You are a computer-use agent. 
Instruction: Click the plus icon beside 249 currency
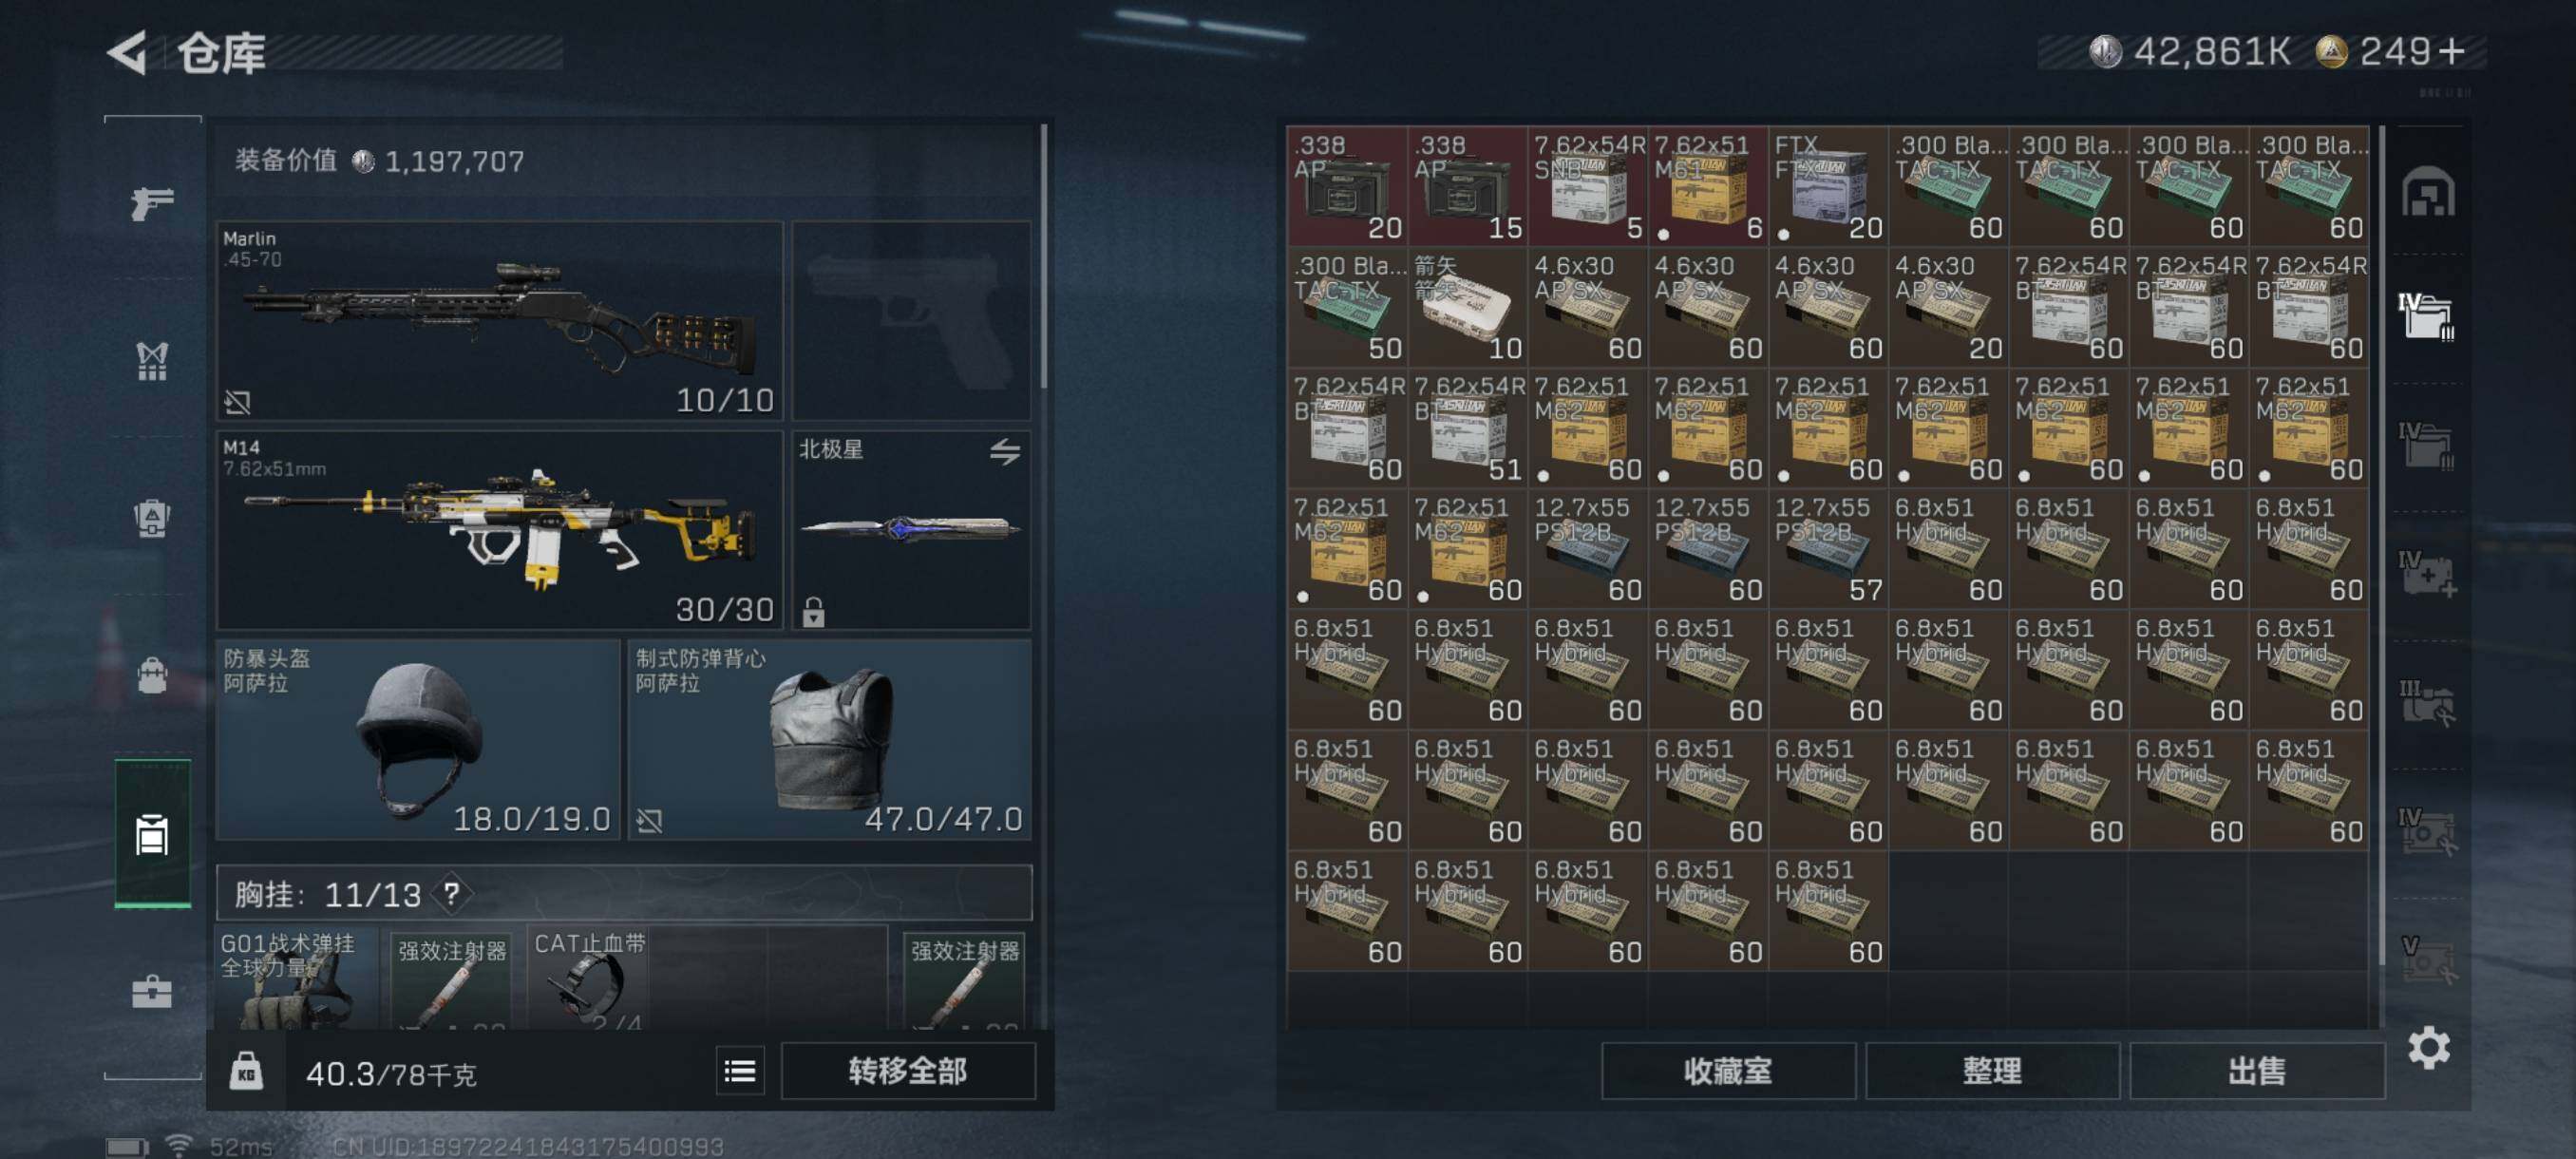click(2452, 51)
